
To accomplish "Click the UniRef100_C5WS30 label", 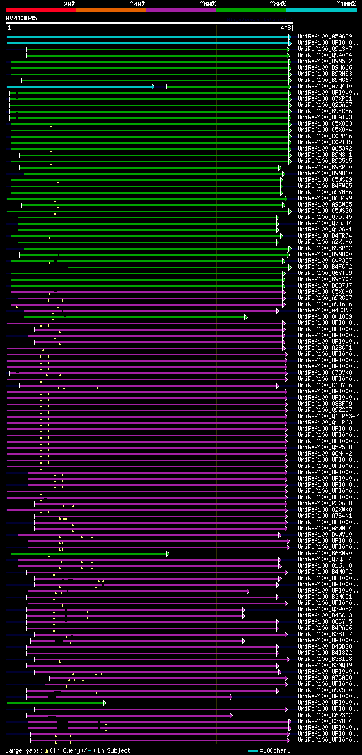I will [325, 211].
